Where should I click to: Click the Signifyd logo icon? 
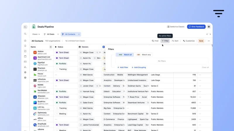click(35, 63)
